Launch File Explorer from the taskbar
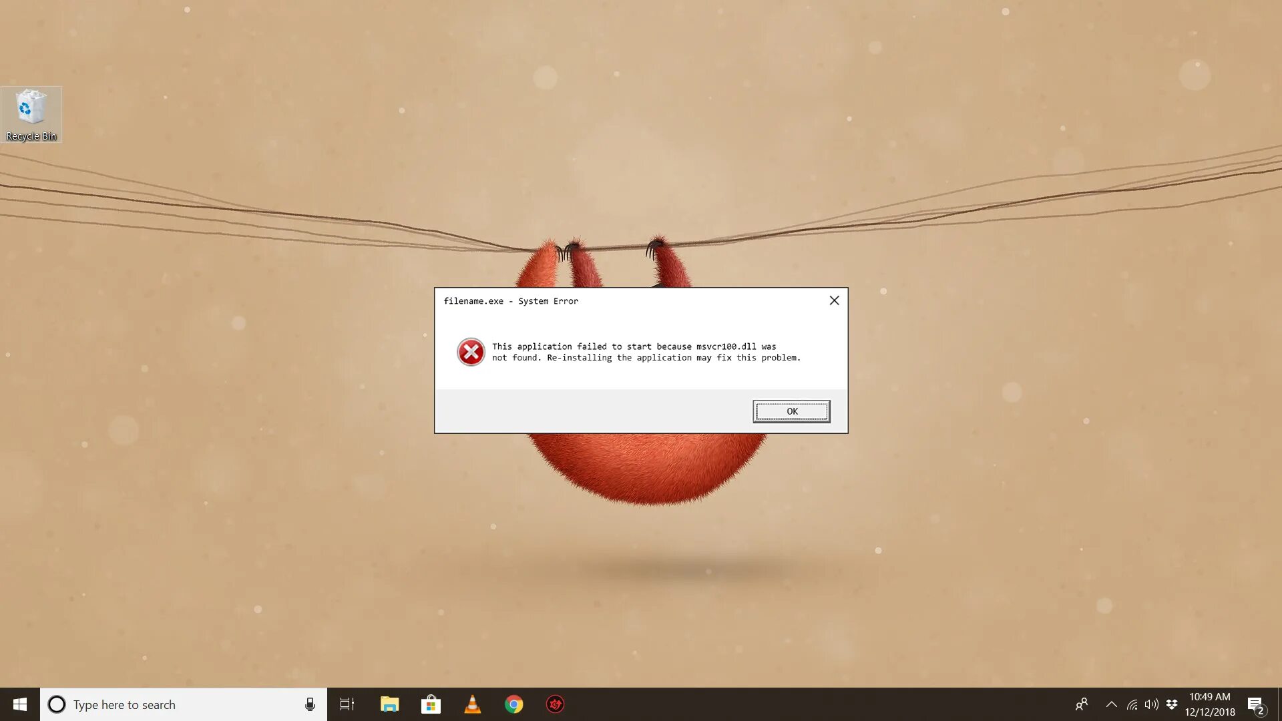This screenshot has width=1282, height=721. tap(389, 704)
